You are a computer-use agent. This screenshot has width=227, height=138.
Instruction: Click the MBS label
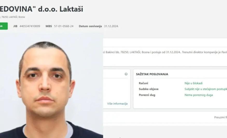pos(49,26)
